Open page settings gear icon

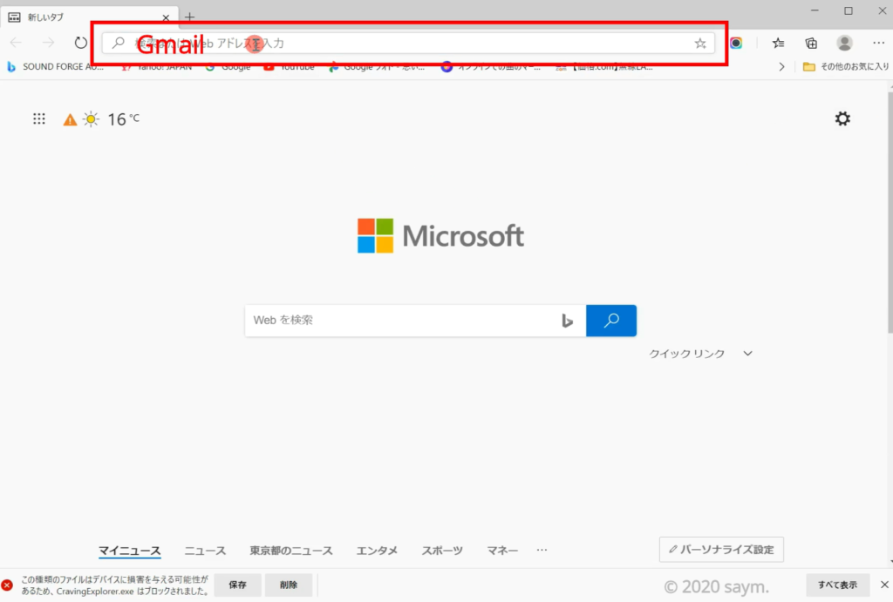[842, 119]
